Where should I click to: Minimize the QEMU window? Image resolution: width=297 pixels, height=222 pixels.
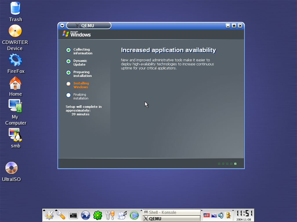(228, 26)
